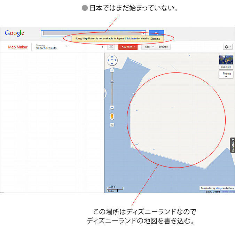The image size is (235, 232).
Task: Click the center hand pan icon
Action: pyautogui.click(x=112, y=60)
